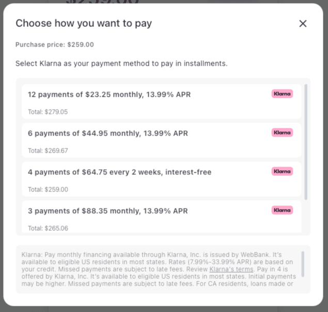Image resolution: width=328 pixels, height=312 pixels.
Task: Select 6 payments of $44.95 monthly plan
Action: [x=162, y=140]
